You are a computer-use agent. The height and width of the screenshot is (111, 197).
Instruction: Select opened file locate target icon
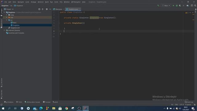(x=39, y=9)
